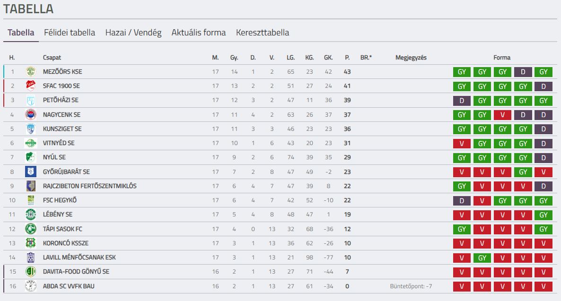Open the Abda SC VVFK Bau crest

[31, 286]
